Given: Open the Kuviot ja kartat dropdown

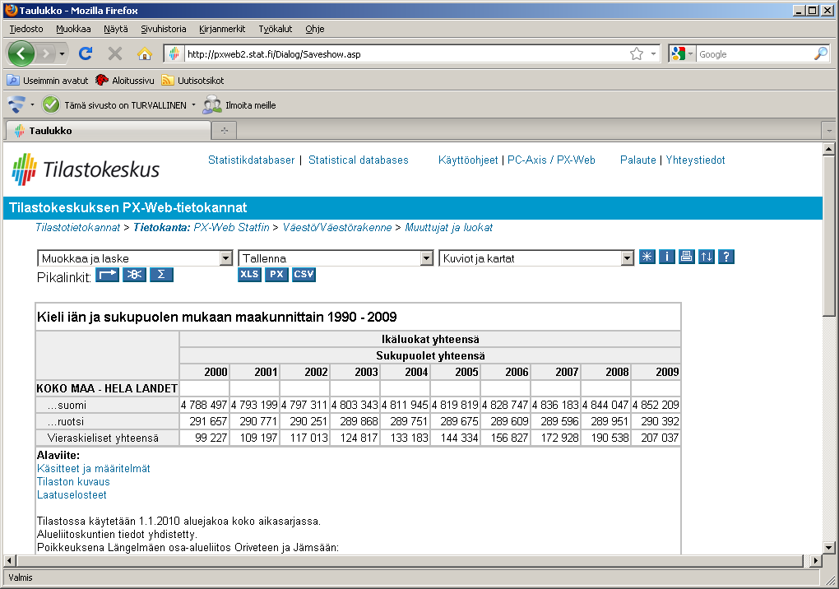Looking at the screenshot, I should point(536,258).
